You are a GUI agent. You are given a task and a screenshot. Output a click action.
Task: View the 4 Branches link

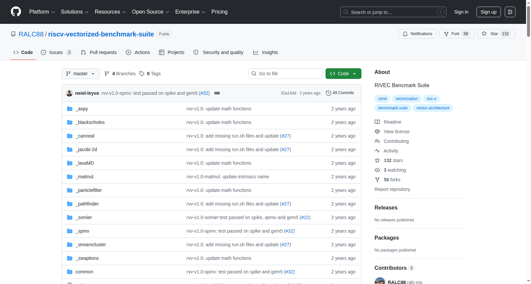(120, 74)
